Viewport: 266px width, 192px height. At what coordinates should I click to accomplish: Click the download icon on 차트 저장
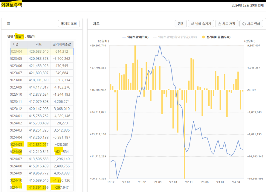[219, 24]
